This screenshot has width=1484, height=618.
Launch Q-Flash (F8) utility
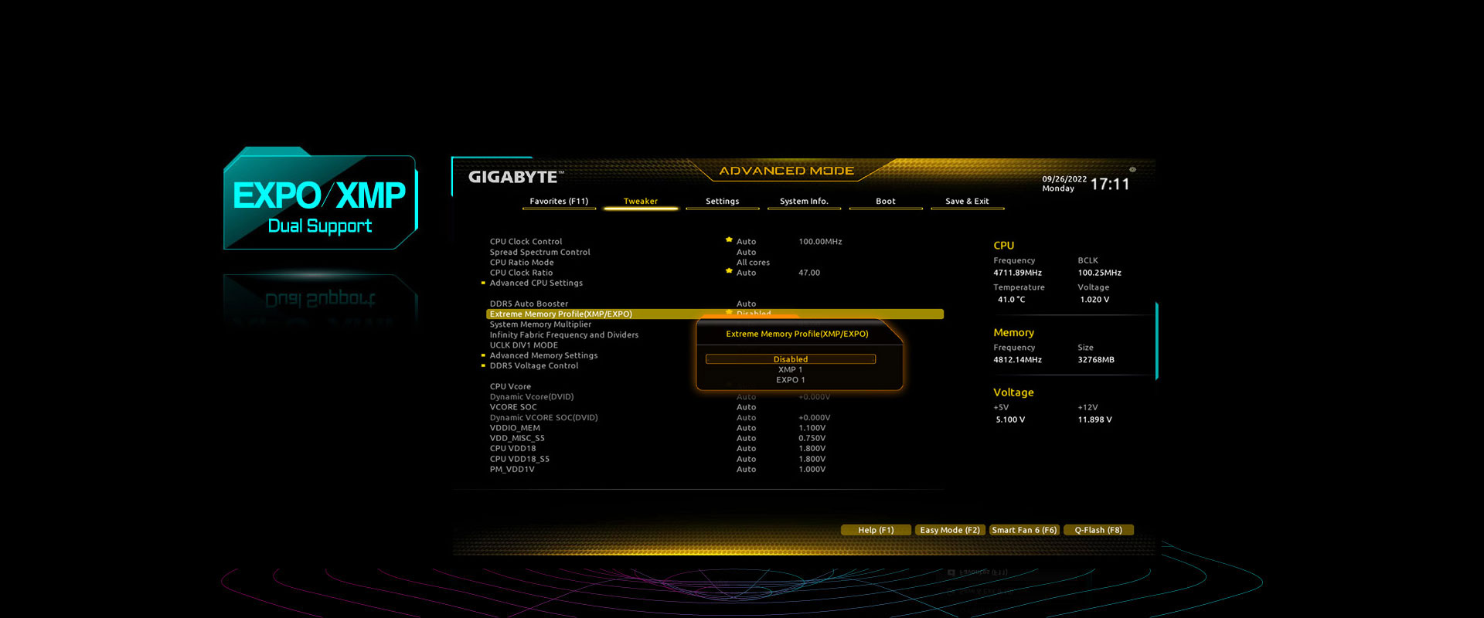(x=1098, y=530)
